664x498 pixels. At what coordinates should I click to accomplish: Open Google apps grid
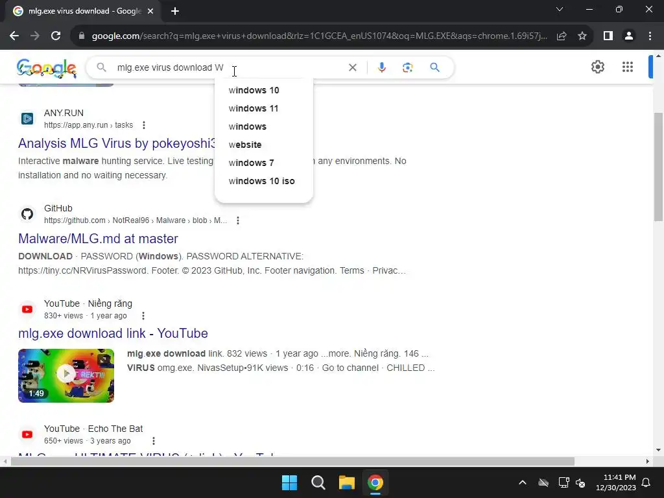tap(628, 67)
